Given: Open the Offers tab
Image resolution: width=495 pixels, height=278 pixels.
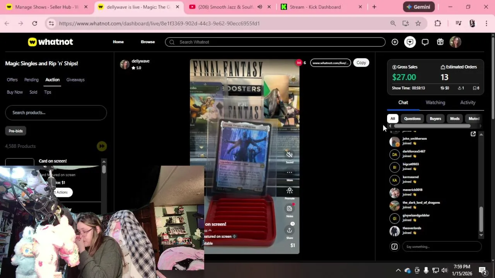Looking at the screenshot, I should coord(12,80).
